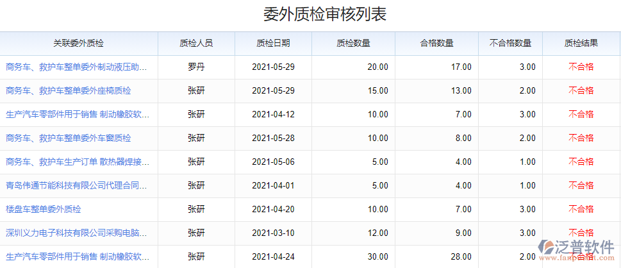This screenshot has width=621, height=268.
Task: Sort by 不合格数量 column header
Action: click(510, 44)
